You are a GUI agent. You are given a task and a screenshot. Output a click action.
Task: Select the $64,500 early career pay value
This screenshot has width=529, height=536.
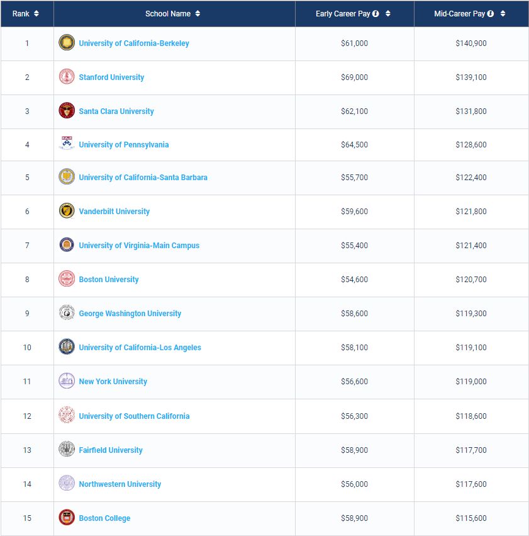tap(354, 145)
